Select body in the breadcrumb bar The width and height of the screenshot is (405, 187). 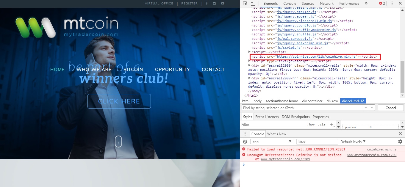(258, 101)
